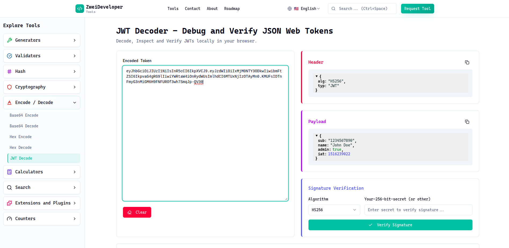The width and height of the screenshot is (509, 248).
Task: Collapse the Payload JSON disclosure triangle
Action: click(x=317, y=136)
